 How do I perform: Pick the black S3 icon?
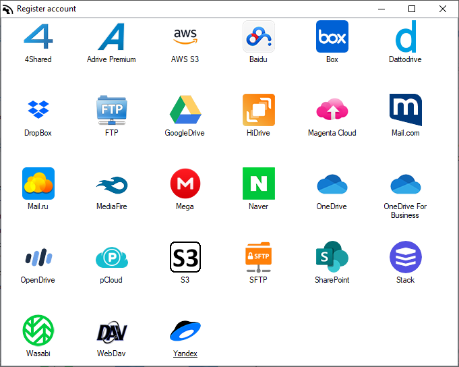tap(185, 257)
